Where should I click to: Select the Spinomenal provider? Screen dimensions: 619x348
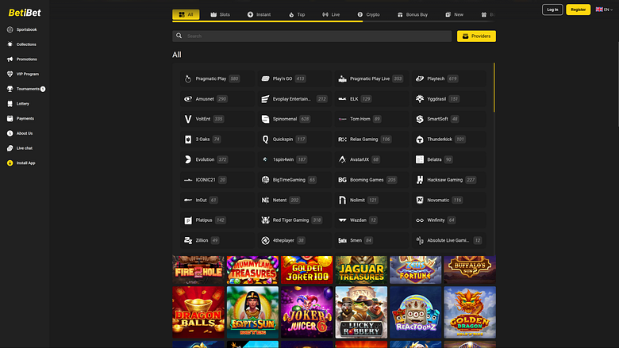[x=294, y=119]
